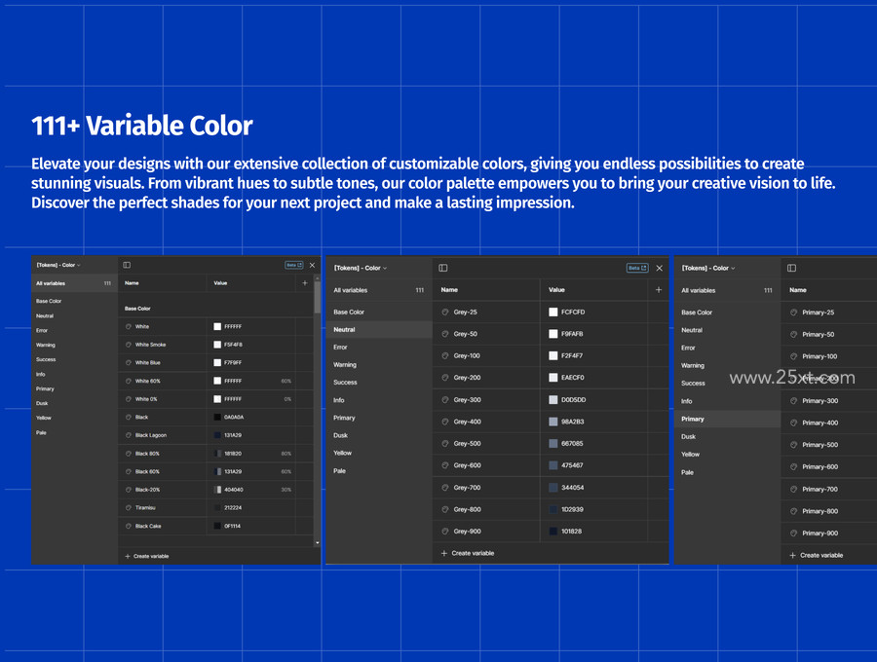877x662 pixels.
Task: Click color variable icon beside Grey-500
Action: 445,444
